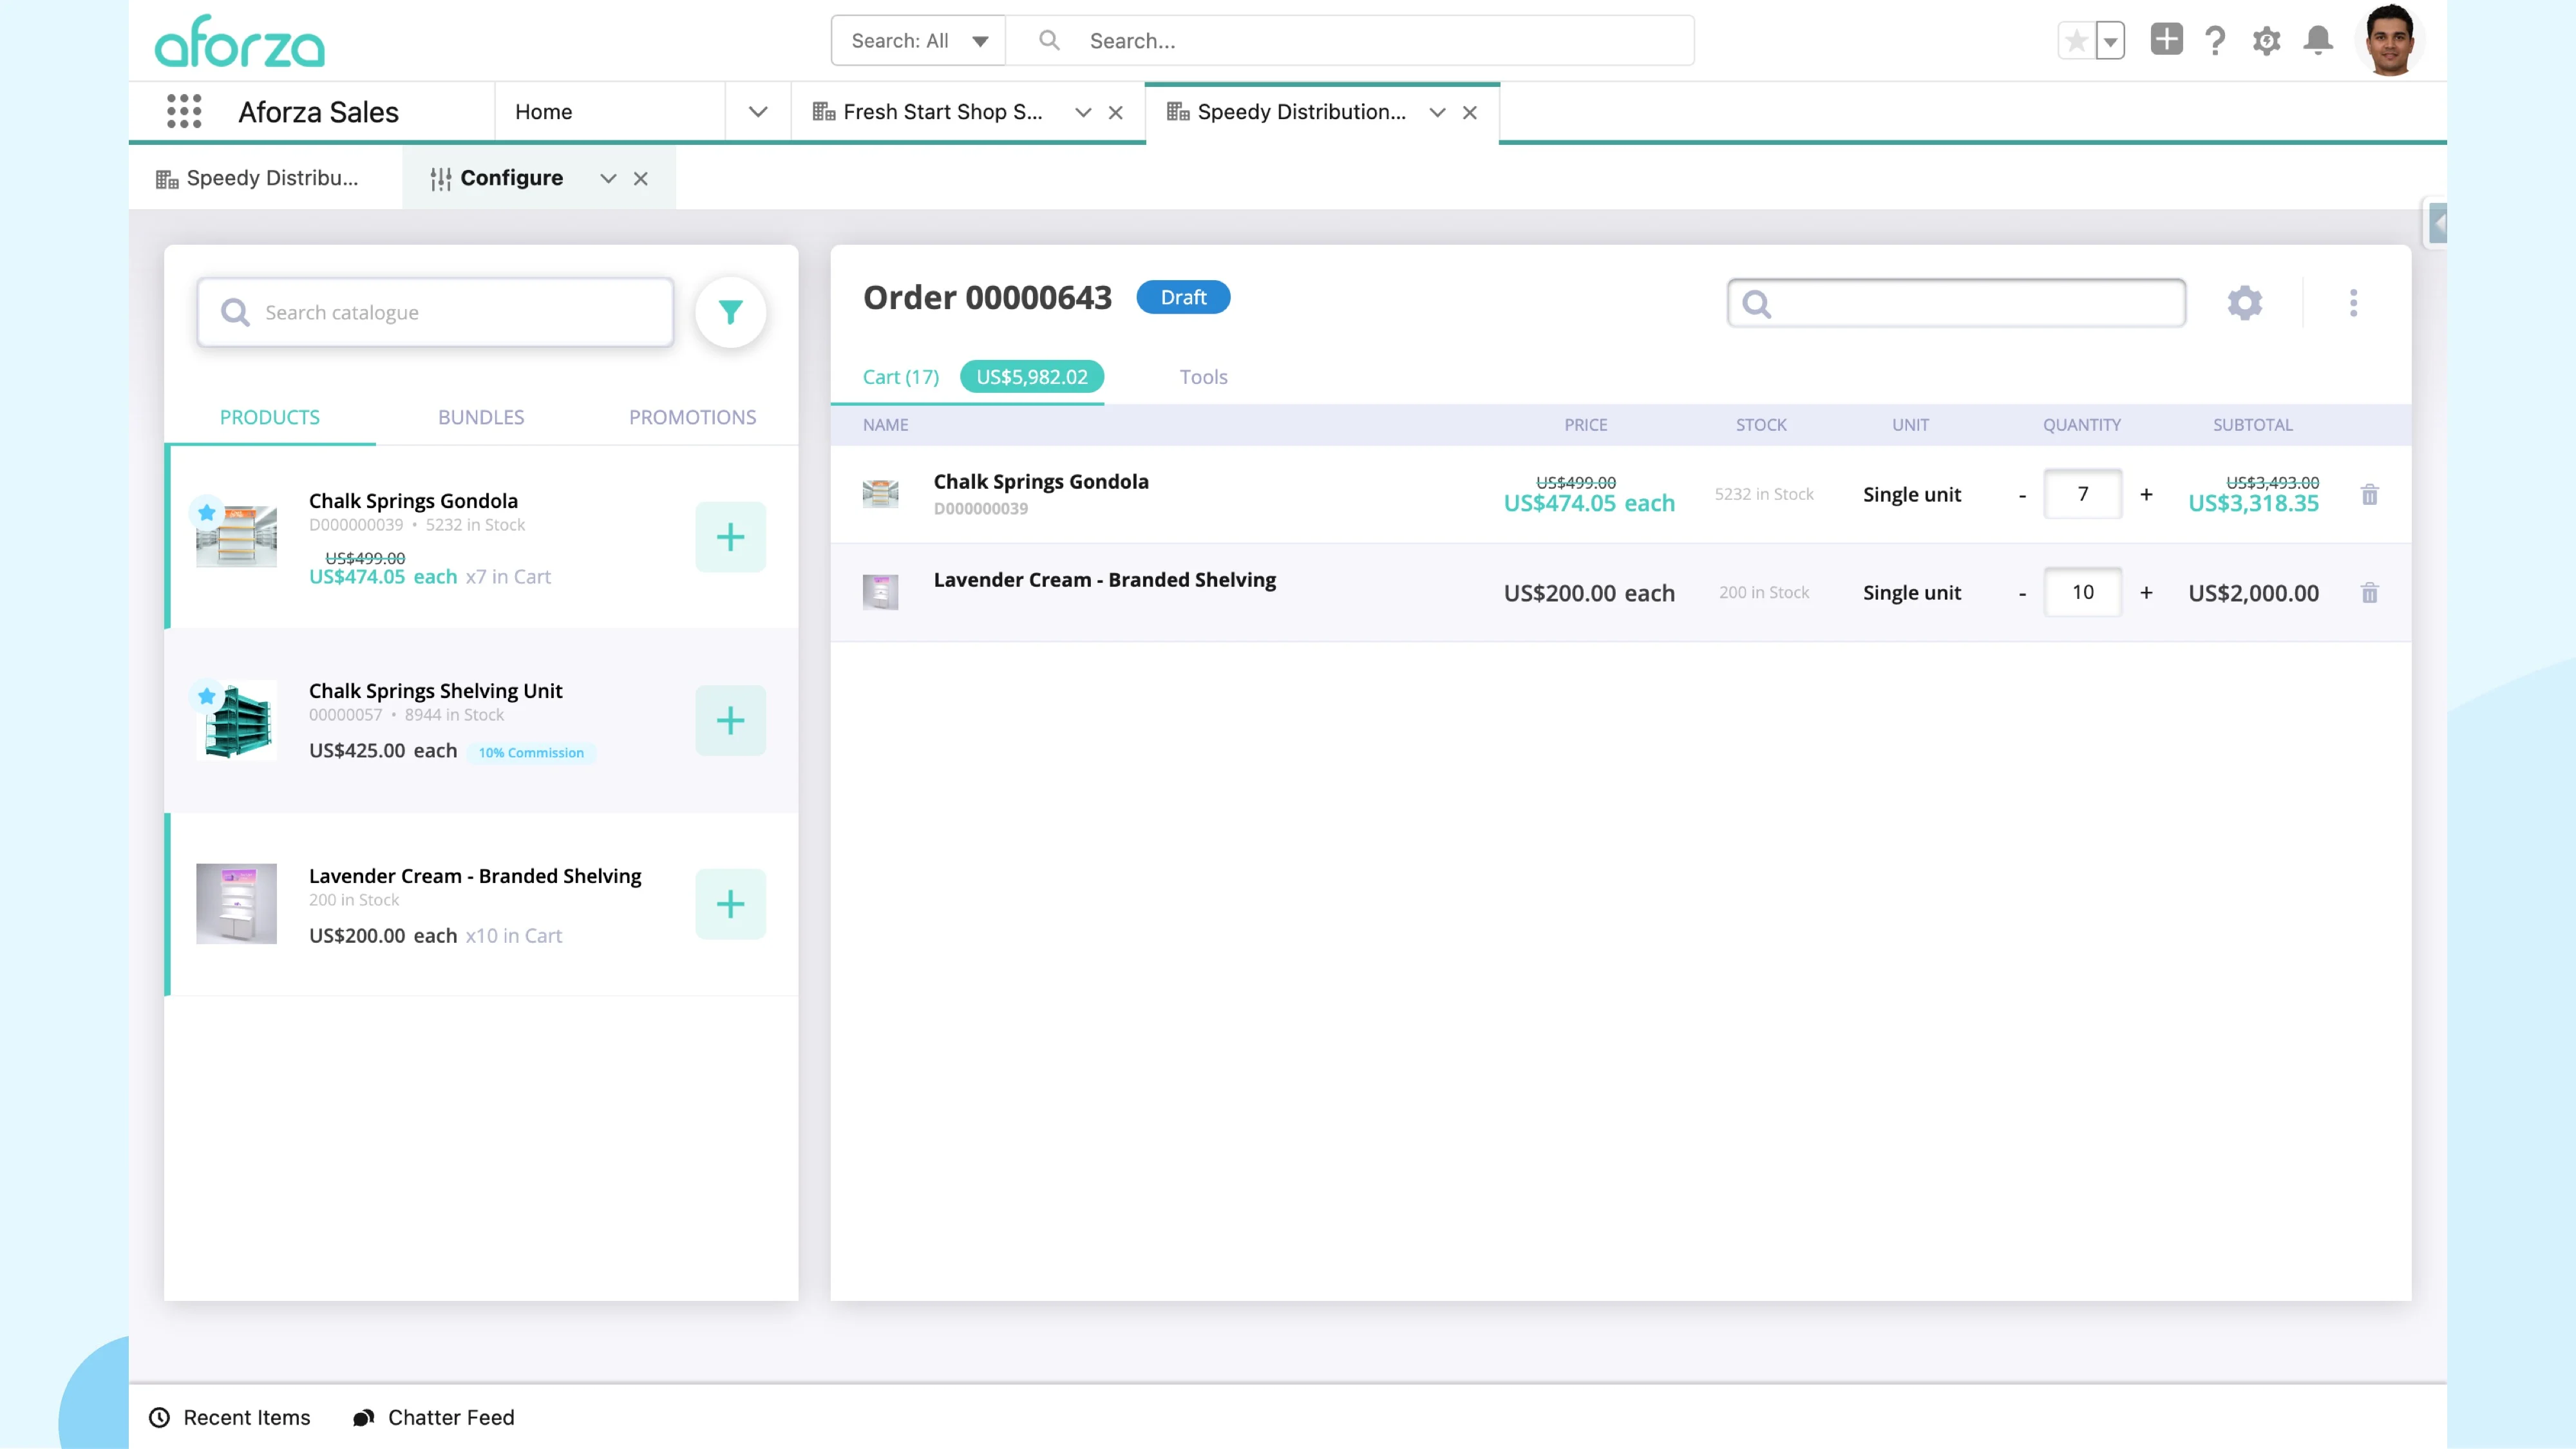This screenshot has width=2576, height=1449.
Task: Expand the Home navigation chevron
Action: coord(758,112)
